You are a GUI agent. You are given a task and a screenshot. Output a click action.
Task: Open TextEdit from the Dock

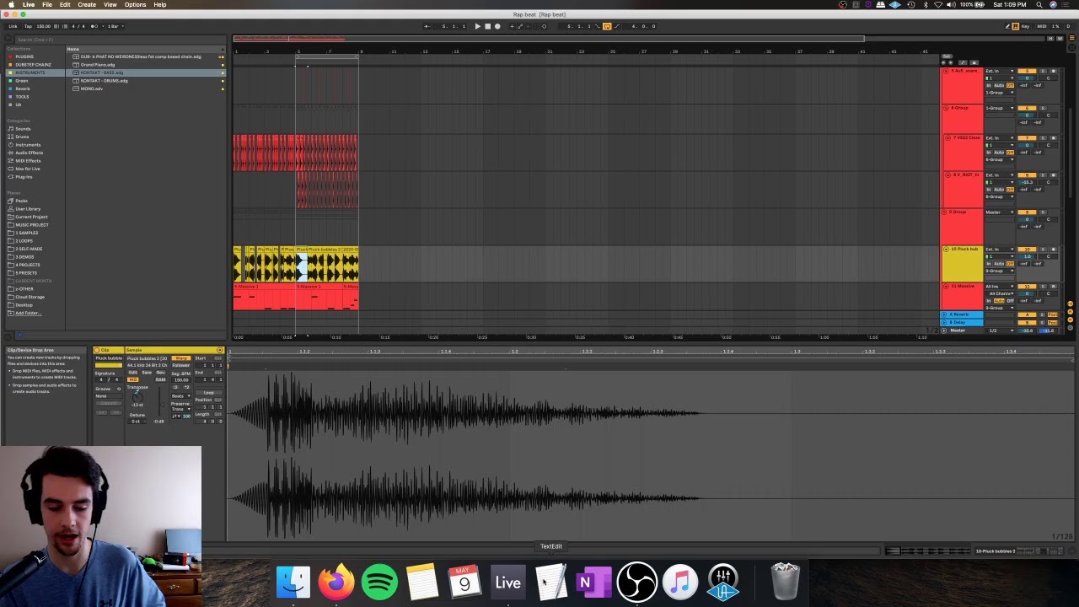[550, 582]
